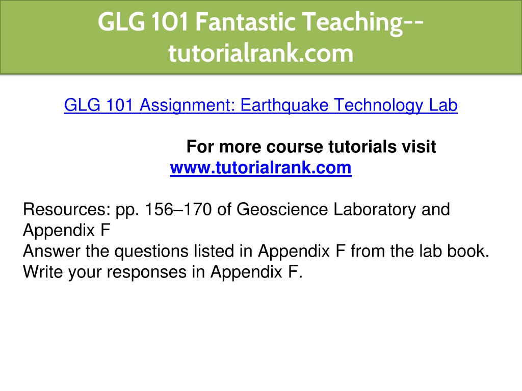Screen dimensions: 522x391
Task: Click the "Resources:" label in the body text
Action: pos(67,209)
